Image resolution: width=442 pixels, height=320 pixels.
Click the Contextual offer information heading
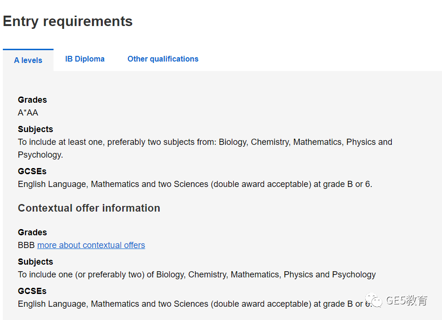pos(89,208)
